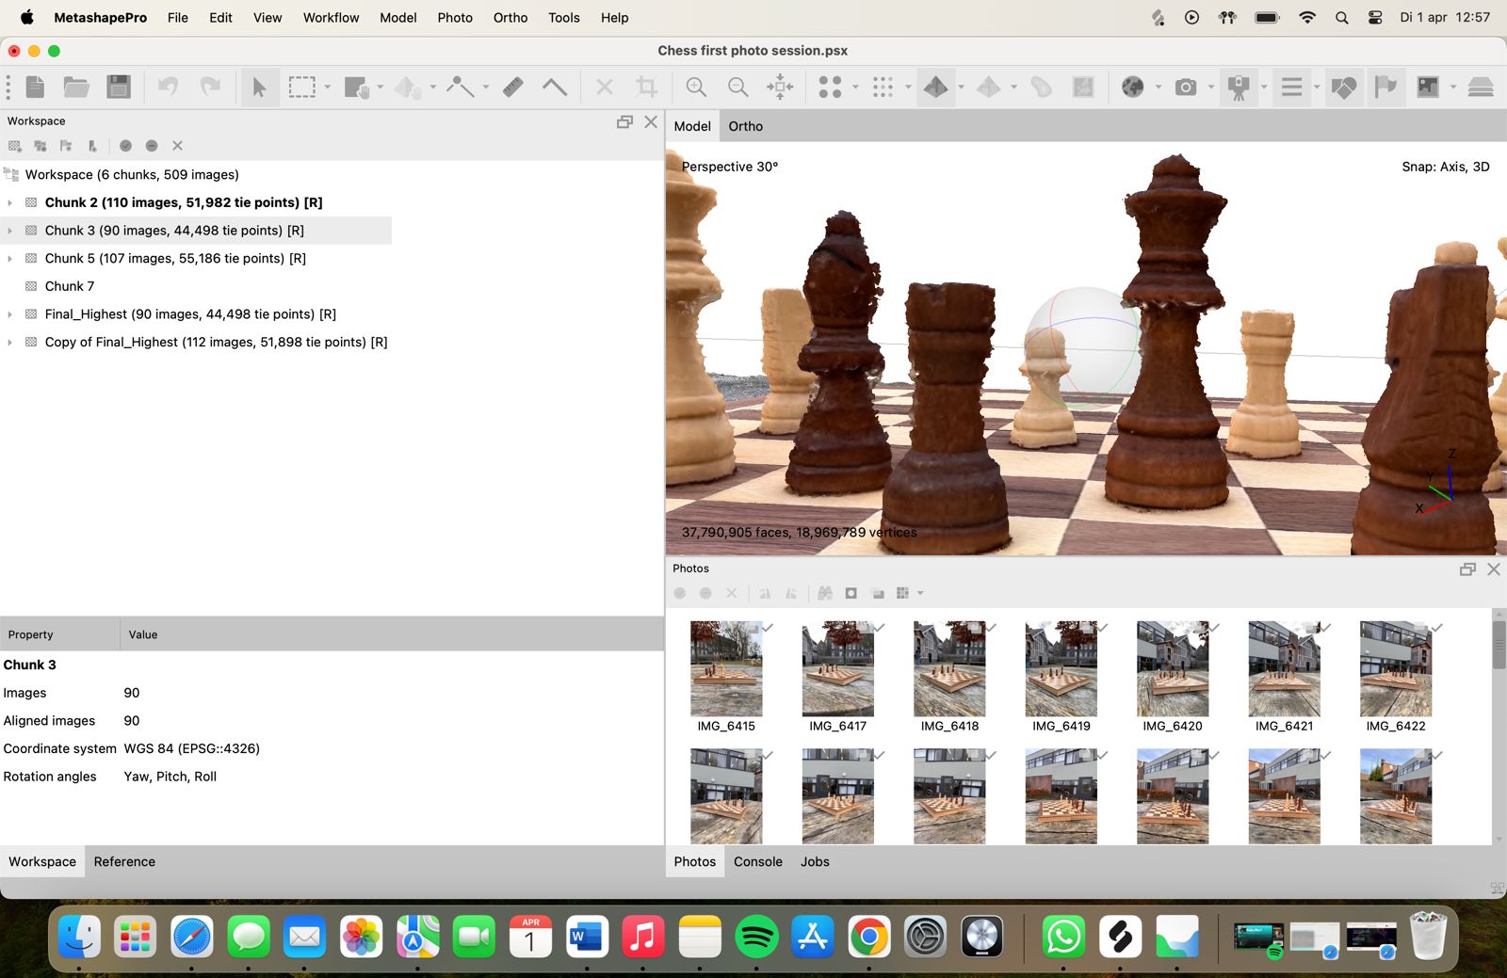Select photo thumbnail IMG_6419
This screenshot has width=1507, height=978.
click(1061, 669)
